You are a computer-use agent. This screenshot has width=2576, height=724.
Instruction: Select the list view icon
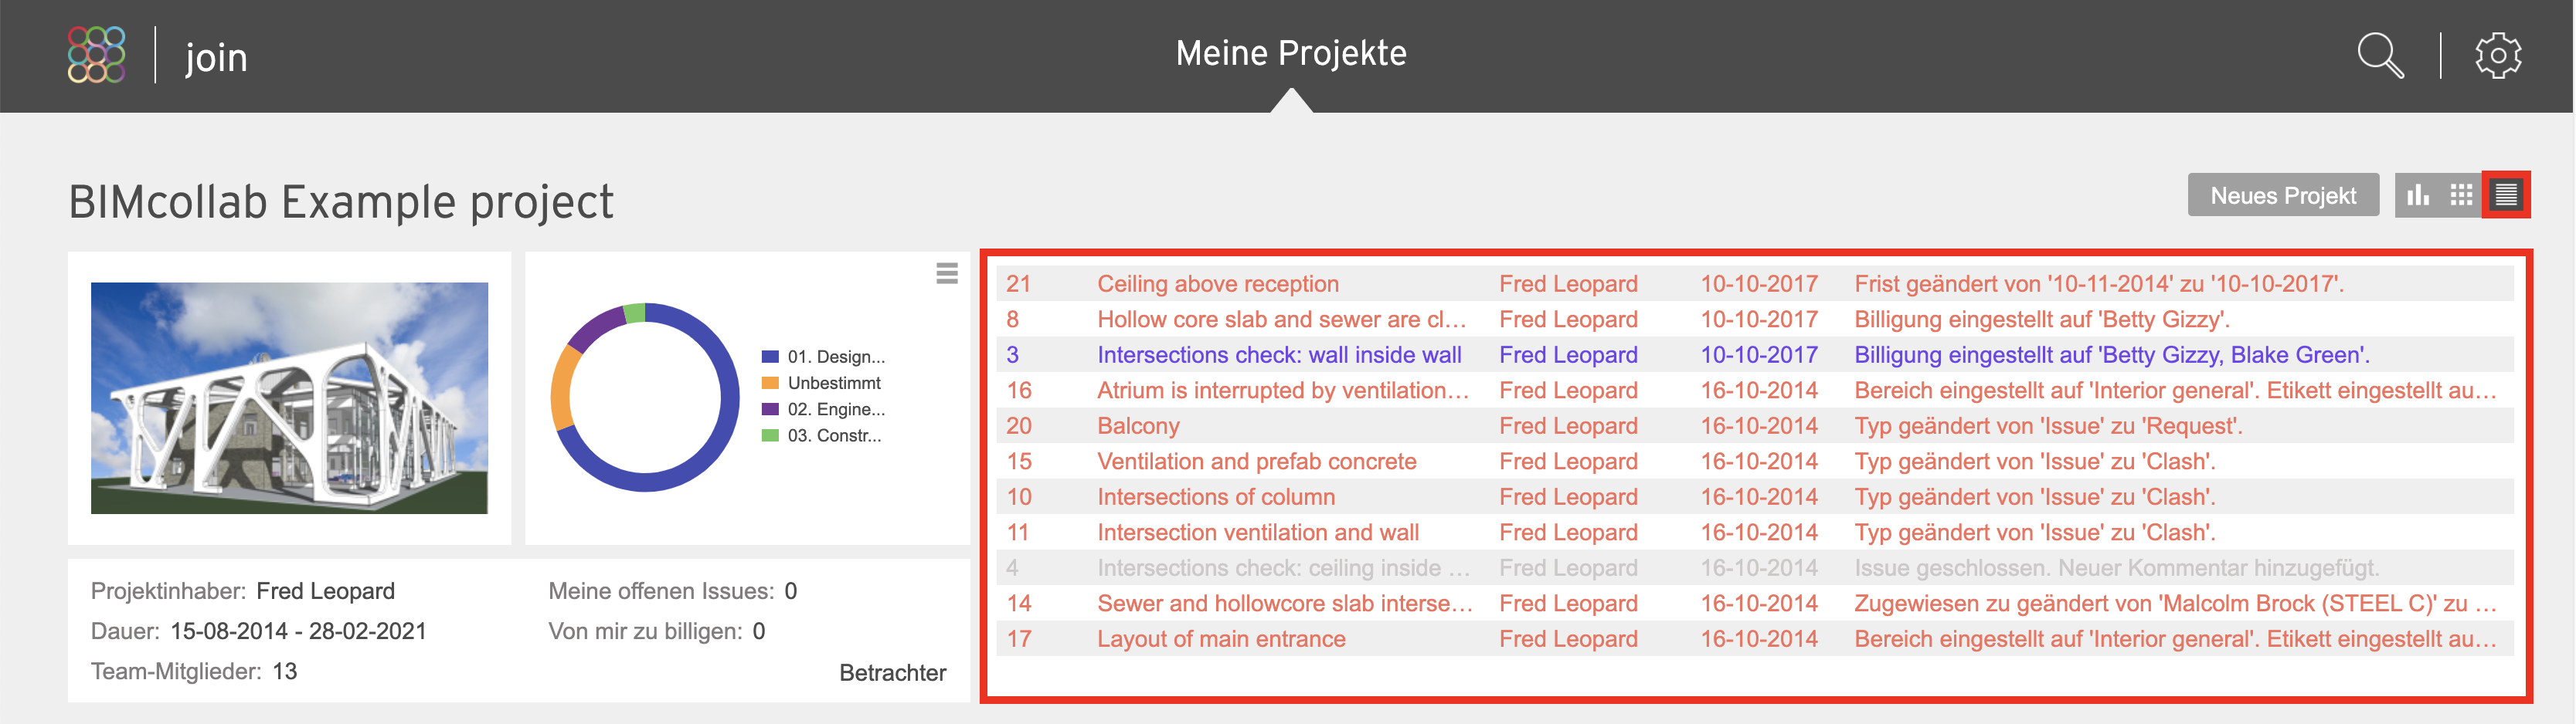click(2506, 195)
